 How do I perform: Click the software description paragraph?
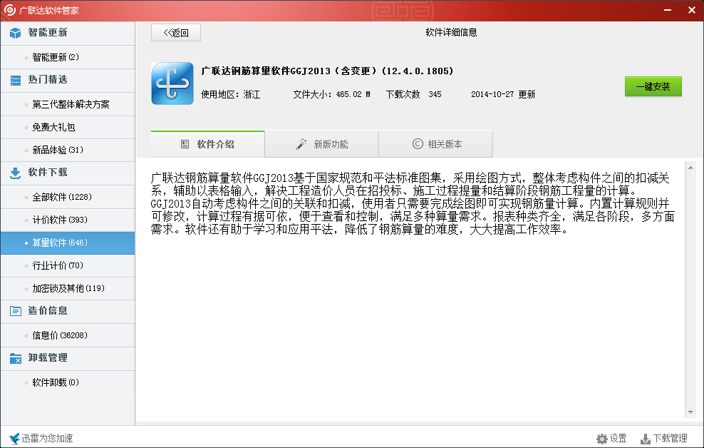pos(413,203)
